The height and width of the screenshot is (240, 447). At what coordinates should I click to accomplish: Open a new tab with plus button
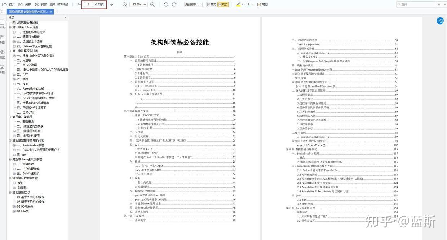(x=57, y=12)
